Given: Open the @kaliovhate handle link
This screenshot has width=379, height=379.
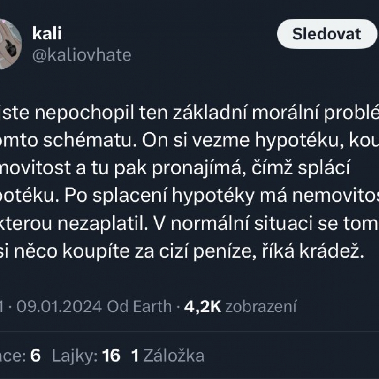Looking at the screenshot, I should click(x=82, y=55).
